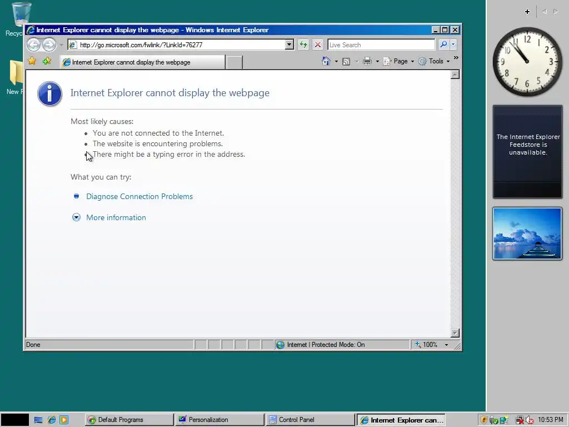
Task: Click Diagnose Connection Problems link
Action: click(139, 196)
